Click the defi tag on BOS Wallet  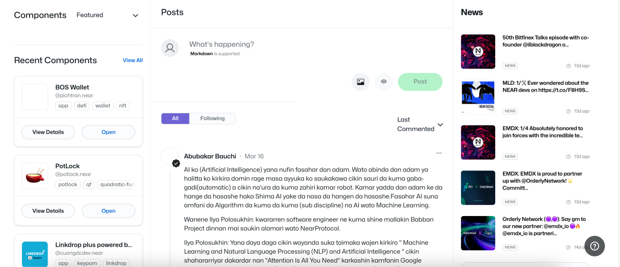[x=82, y=106]
